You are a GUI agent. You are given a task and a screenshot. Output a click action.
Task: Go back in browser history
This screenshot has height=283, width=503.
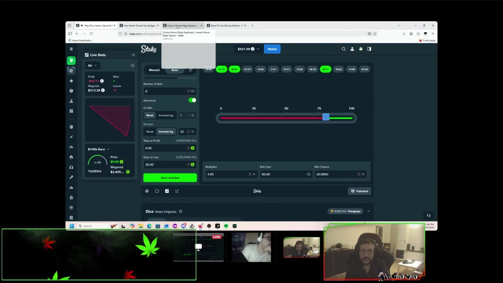[x=77, y=34]
